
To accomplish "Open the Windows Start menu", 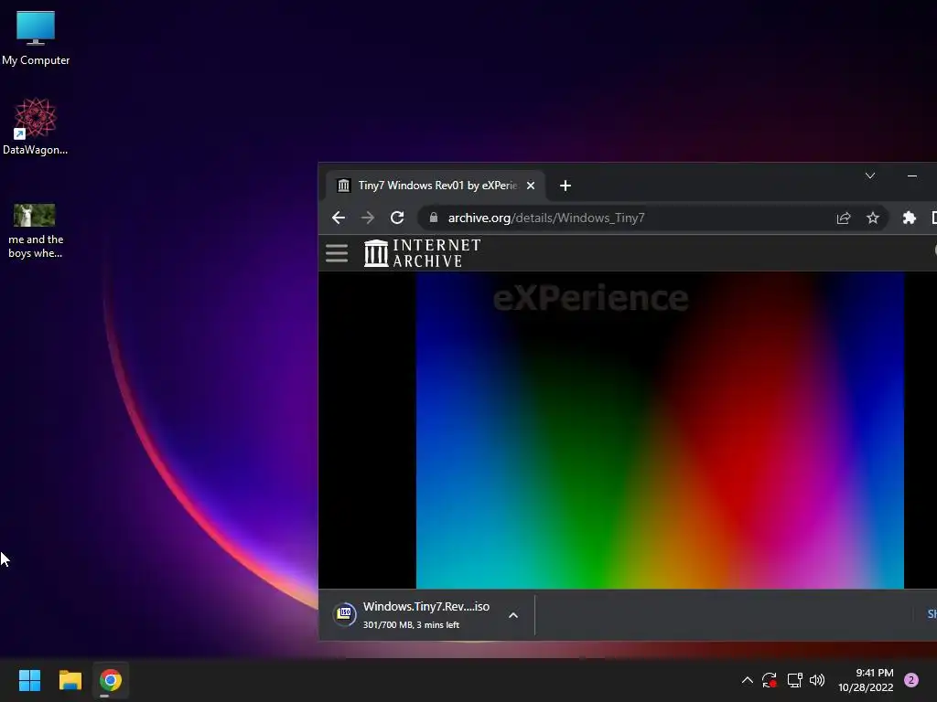I will click(29, 680).
